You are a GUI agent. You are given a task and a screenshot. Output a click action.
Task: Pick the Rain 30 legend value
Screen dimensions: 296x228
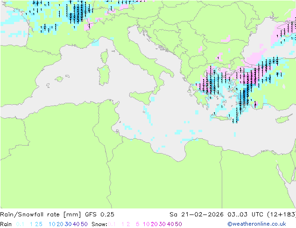click(68, 224)
